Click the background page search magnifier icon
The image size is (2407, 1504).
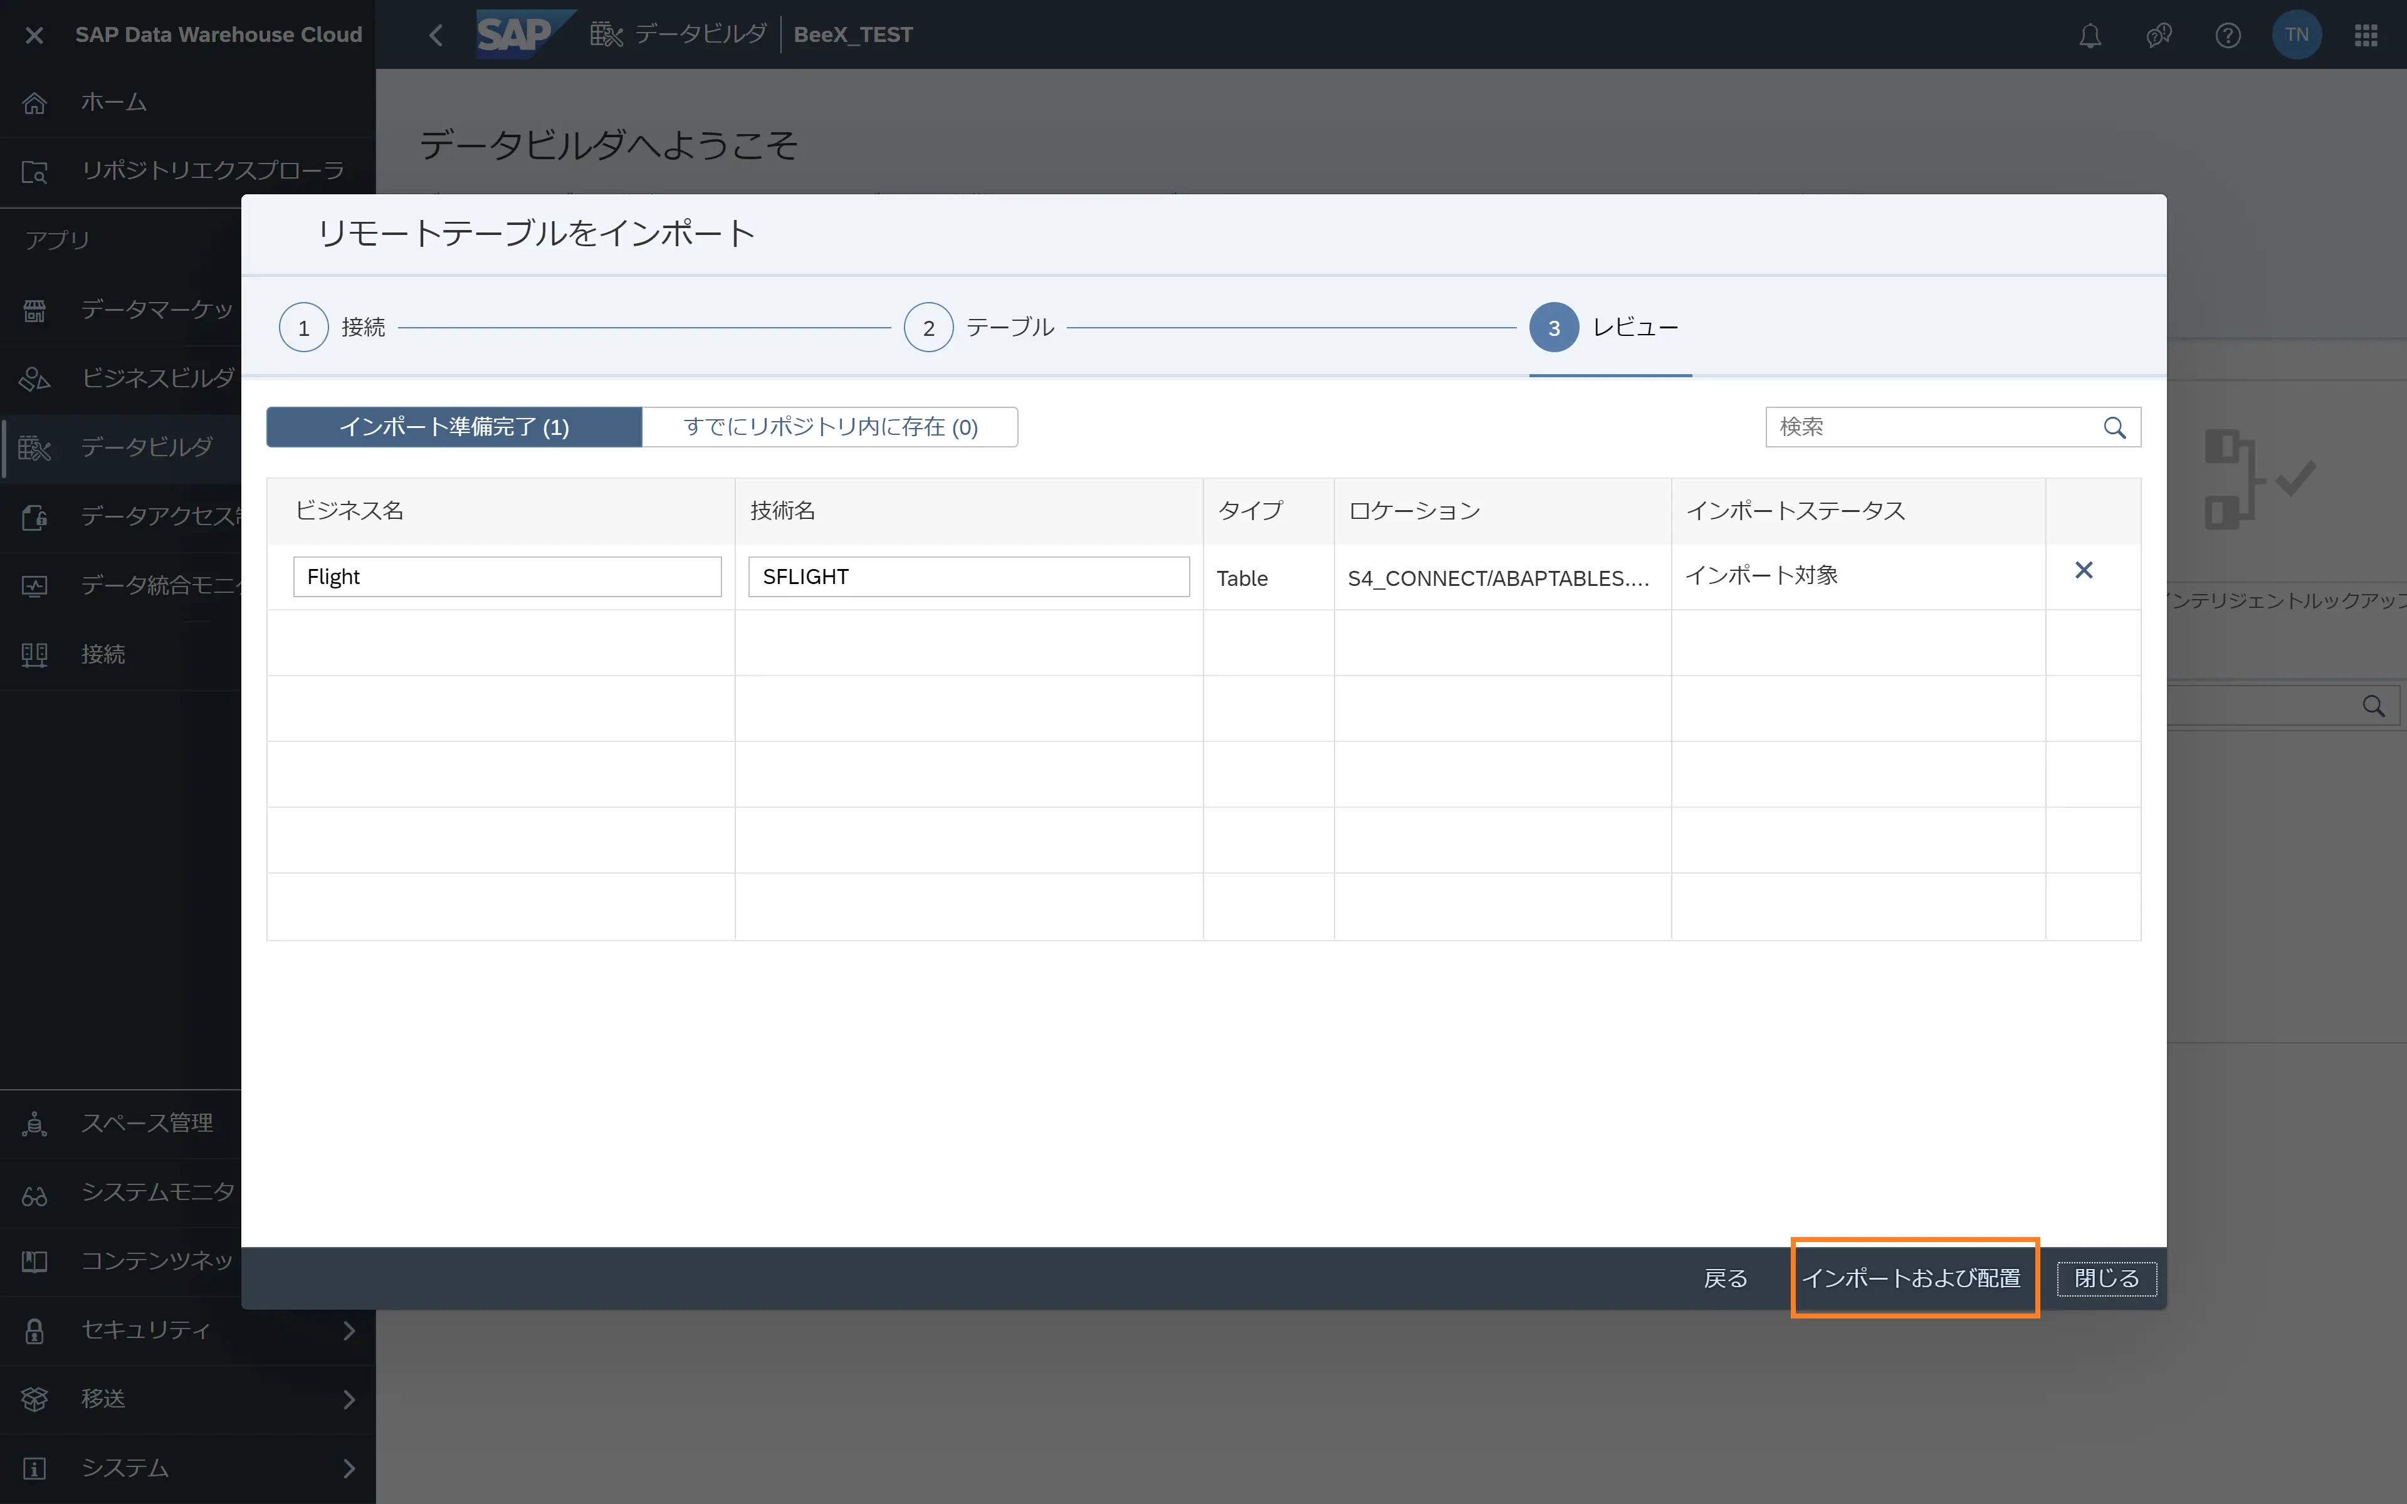click(x=2374, y=706)
